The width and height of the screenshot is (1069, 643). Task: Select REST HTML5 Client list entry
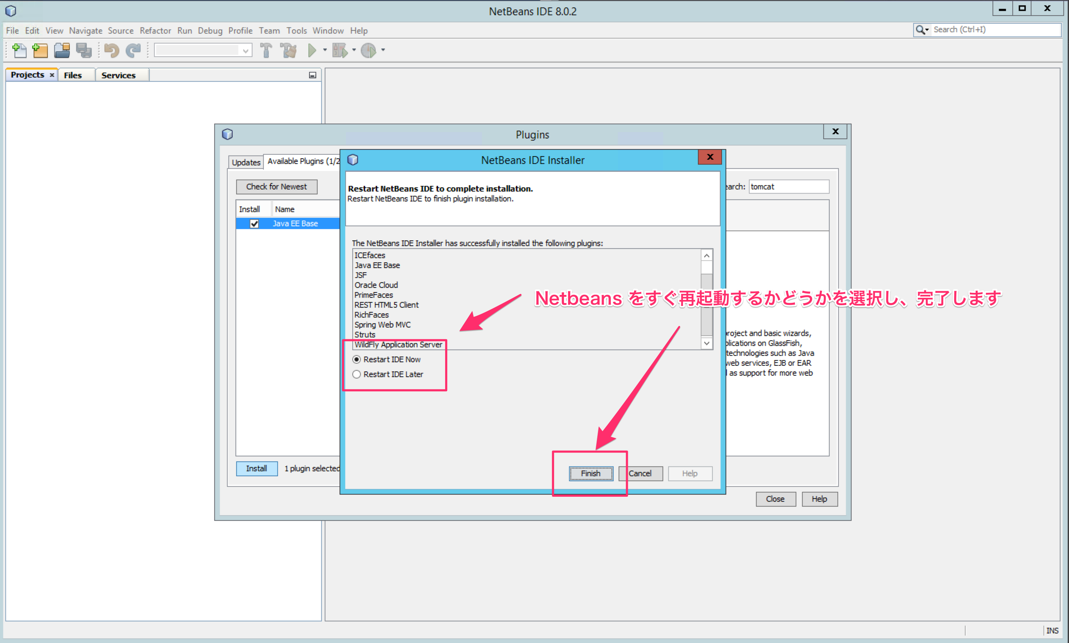(387, 305)
